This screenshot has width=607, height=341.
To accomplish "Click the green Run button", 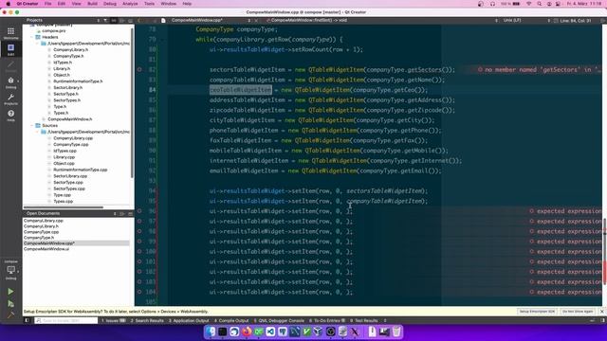I will click(10, 292).
